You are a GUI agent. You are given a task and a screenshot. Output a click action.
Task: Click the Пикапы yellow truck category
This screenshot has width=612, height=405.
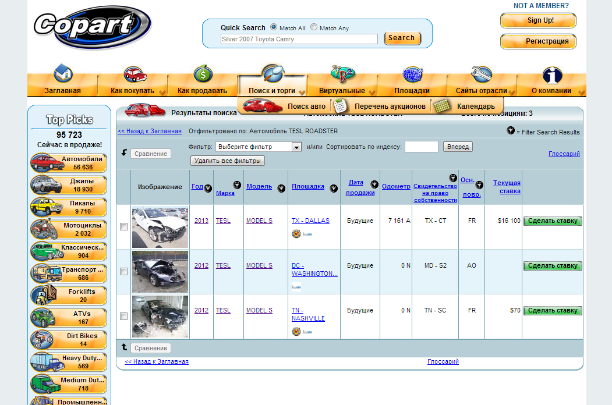click(69, 207)
